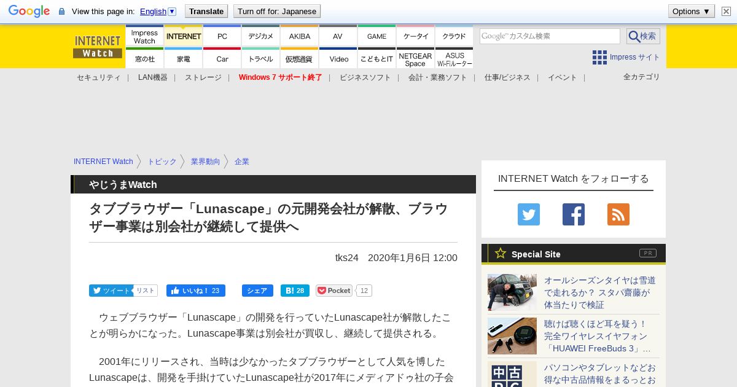Click the Impress サイト grid icon
The height and width of the screenshot is (387, 737).
tap(599, 57)
